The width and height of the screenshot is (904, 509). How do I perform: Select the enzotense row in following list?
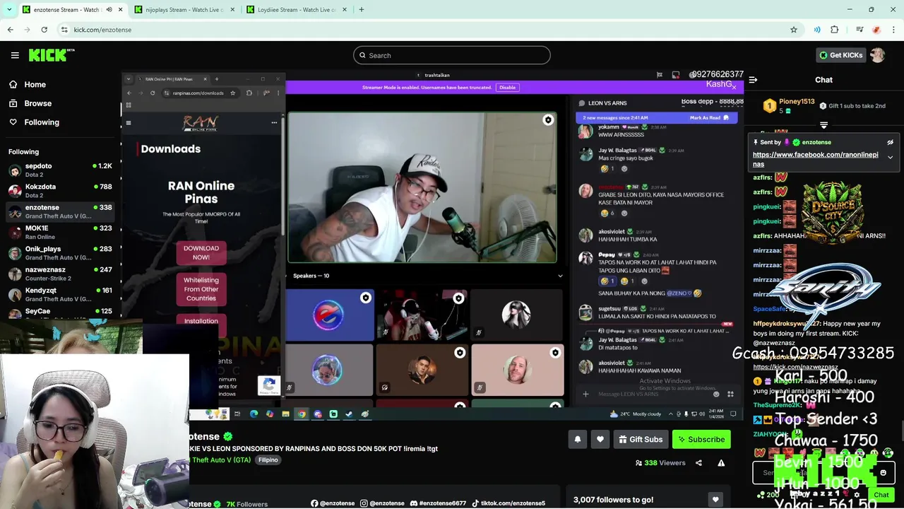(60, 211)
